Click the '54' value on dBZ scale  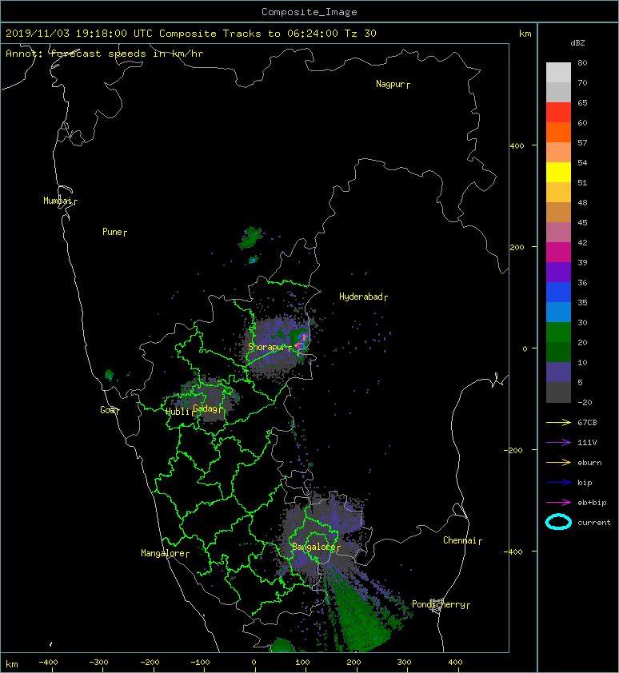(x=582, y=163)
